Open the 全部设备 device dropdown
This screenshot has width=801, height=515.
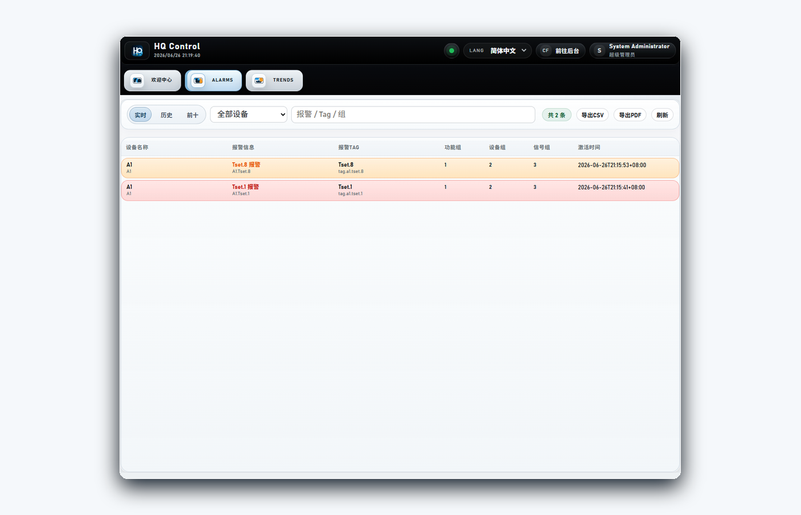[x=249, y=114]
